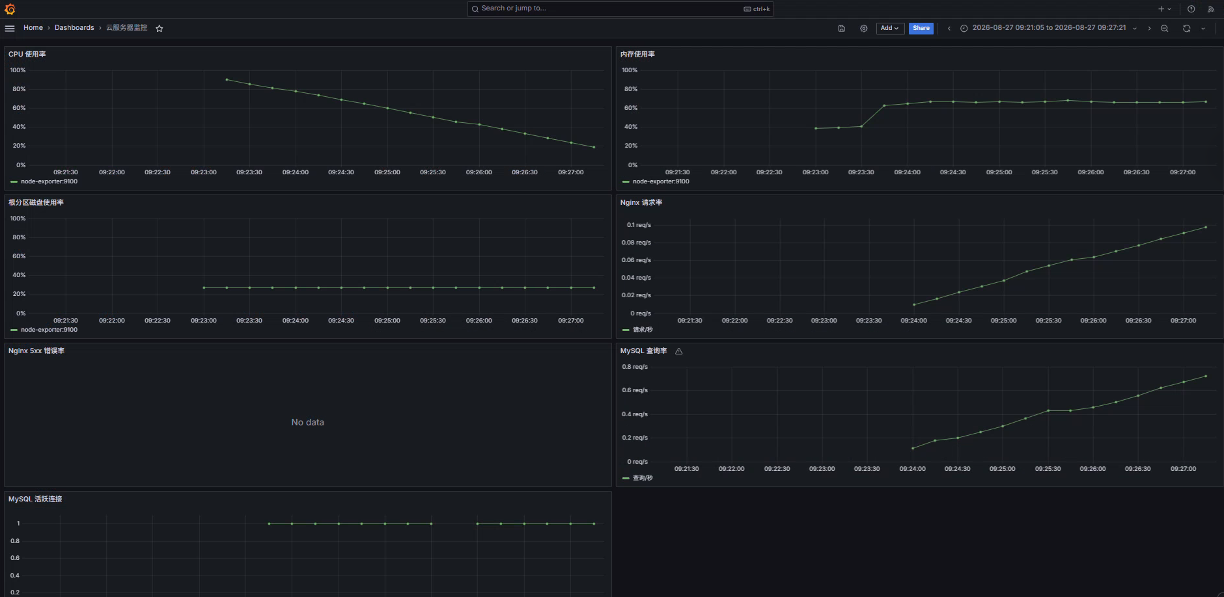Refresh the dashboard
Screen dimensions: 1224x597
pyautogui.click(x=1186, y=29)
